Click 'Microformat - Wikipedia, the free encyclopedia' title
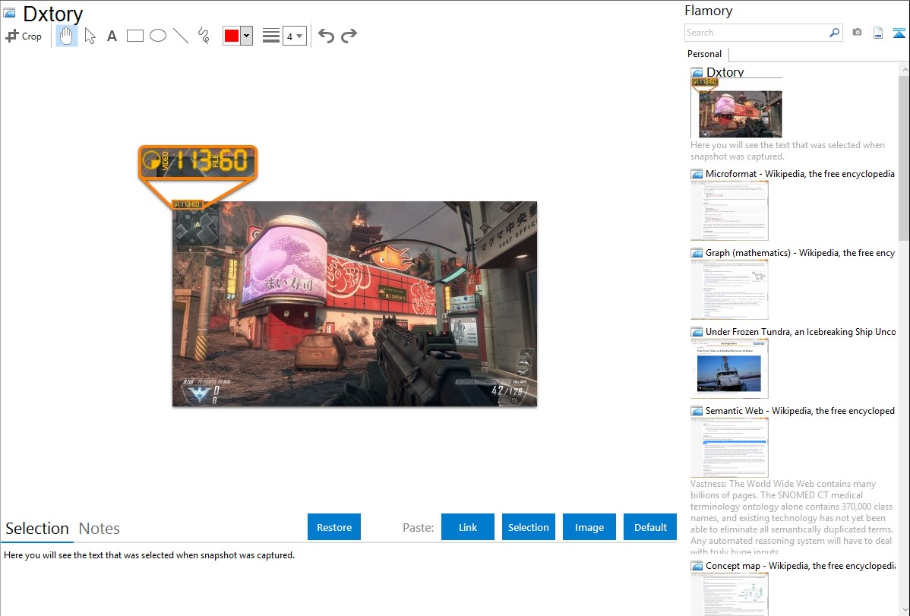This screenshot has height=616, width=910. coord(800,174)
